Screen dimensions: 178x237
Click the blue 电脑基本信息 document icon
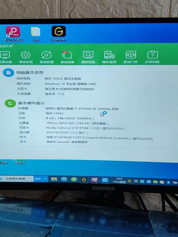point(8,73)
